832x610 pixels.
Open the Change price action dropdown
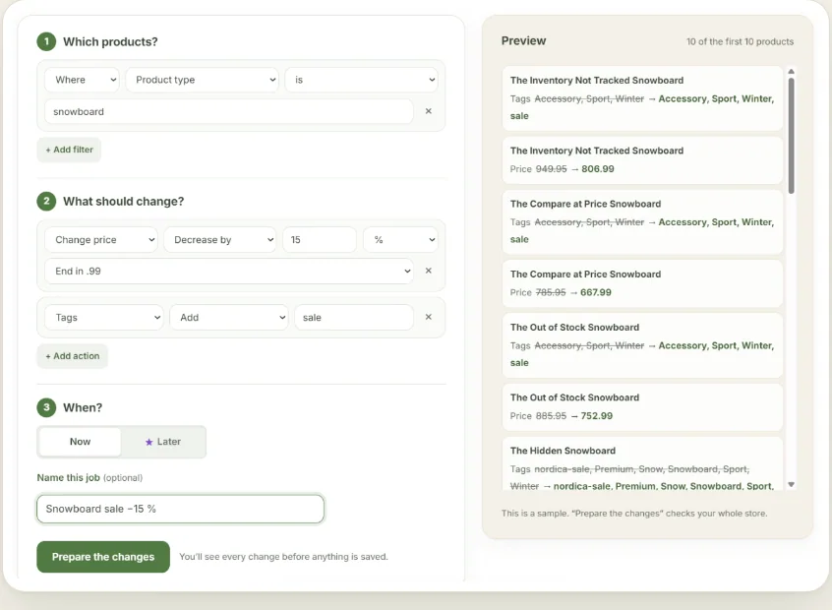[x=101, y=239]
